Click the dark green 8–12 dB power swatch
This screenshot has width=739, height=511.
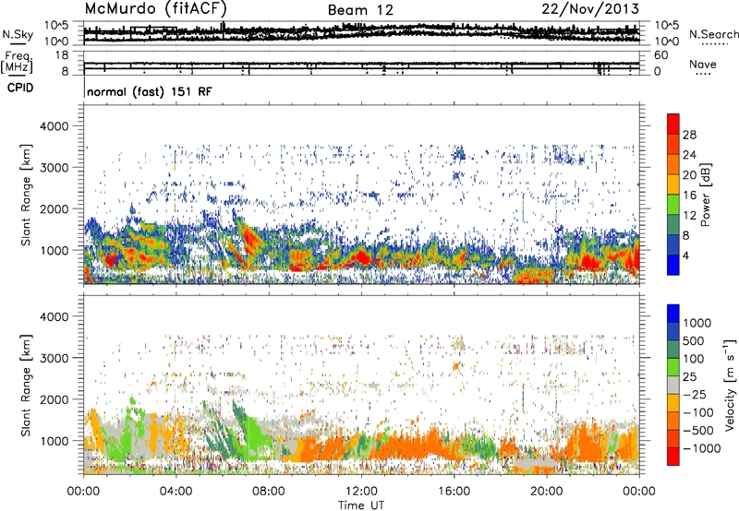pyautogui.click(x=673, y=225)
